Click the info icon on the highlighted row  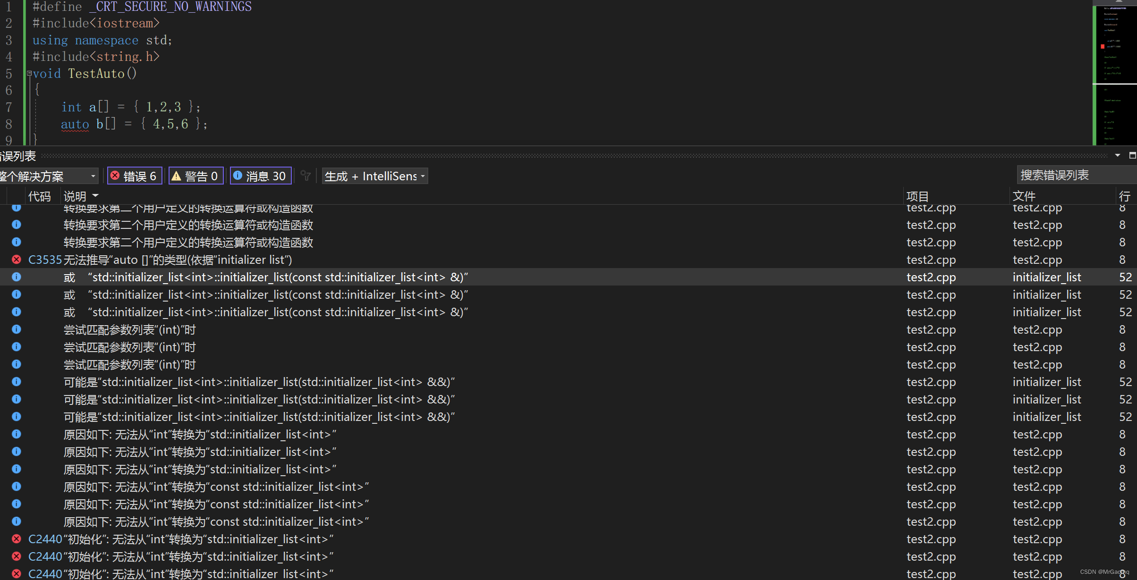[x=17, y=277]
